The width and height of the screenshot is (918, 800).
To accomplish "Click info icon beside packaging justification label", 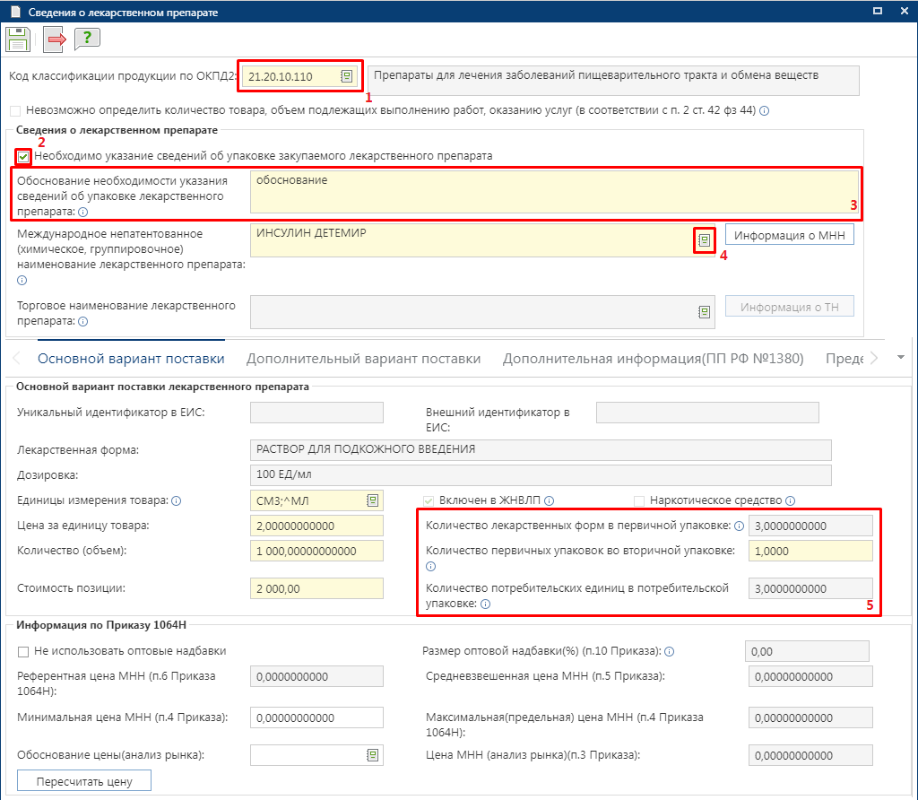I will 83,212.
